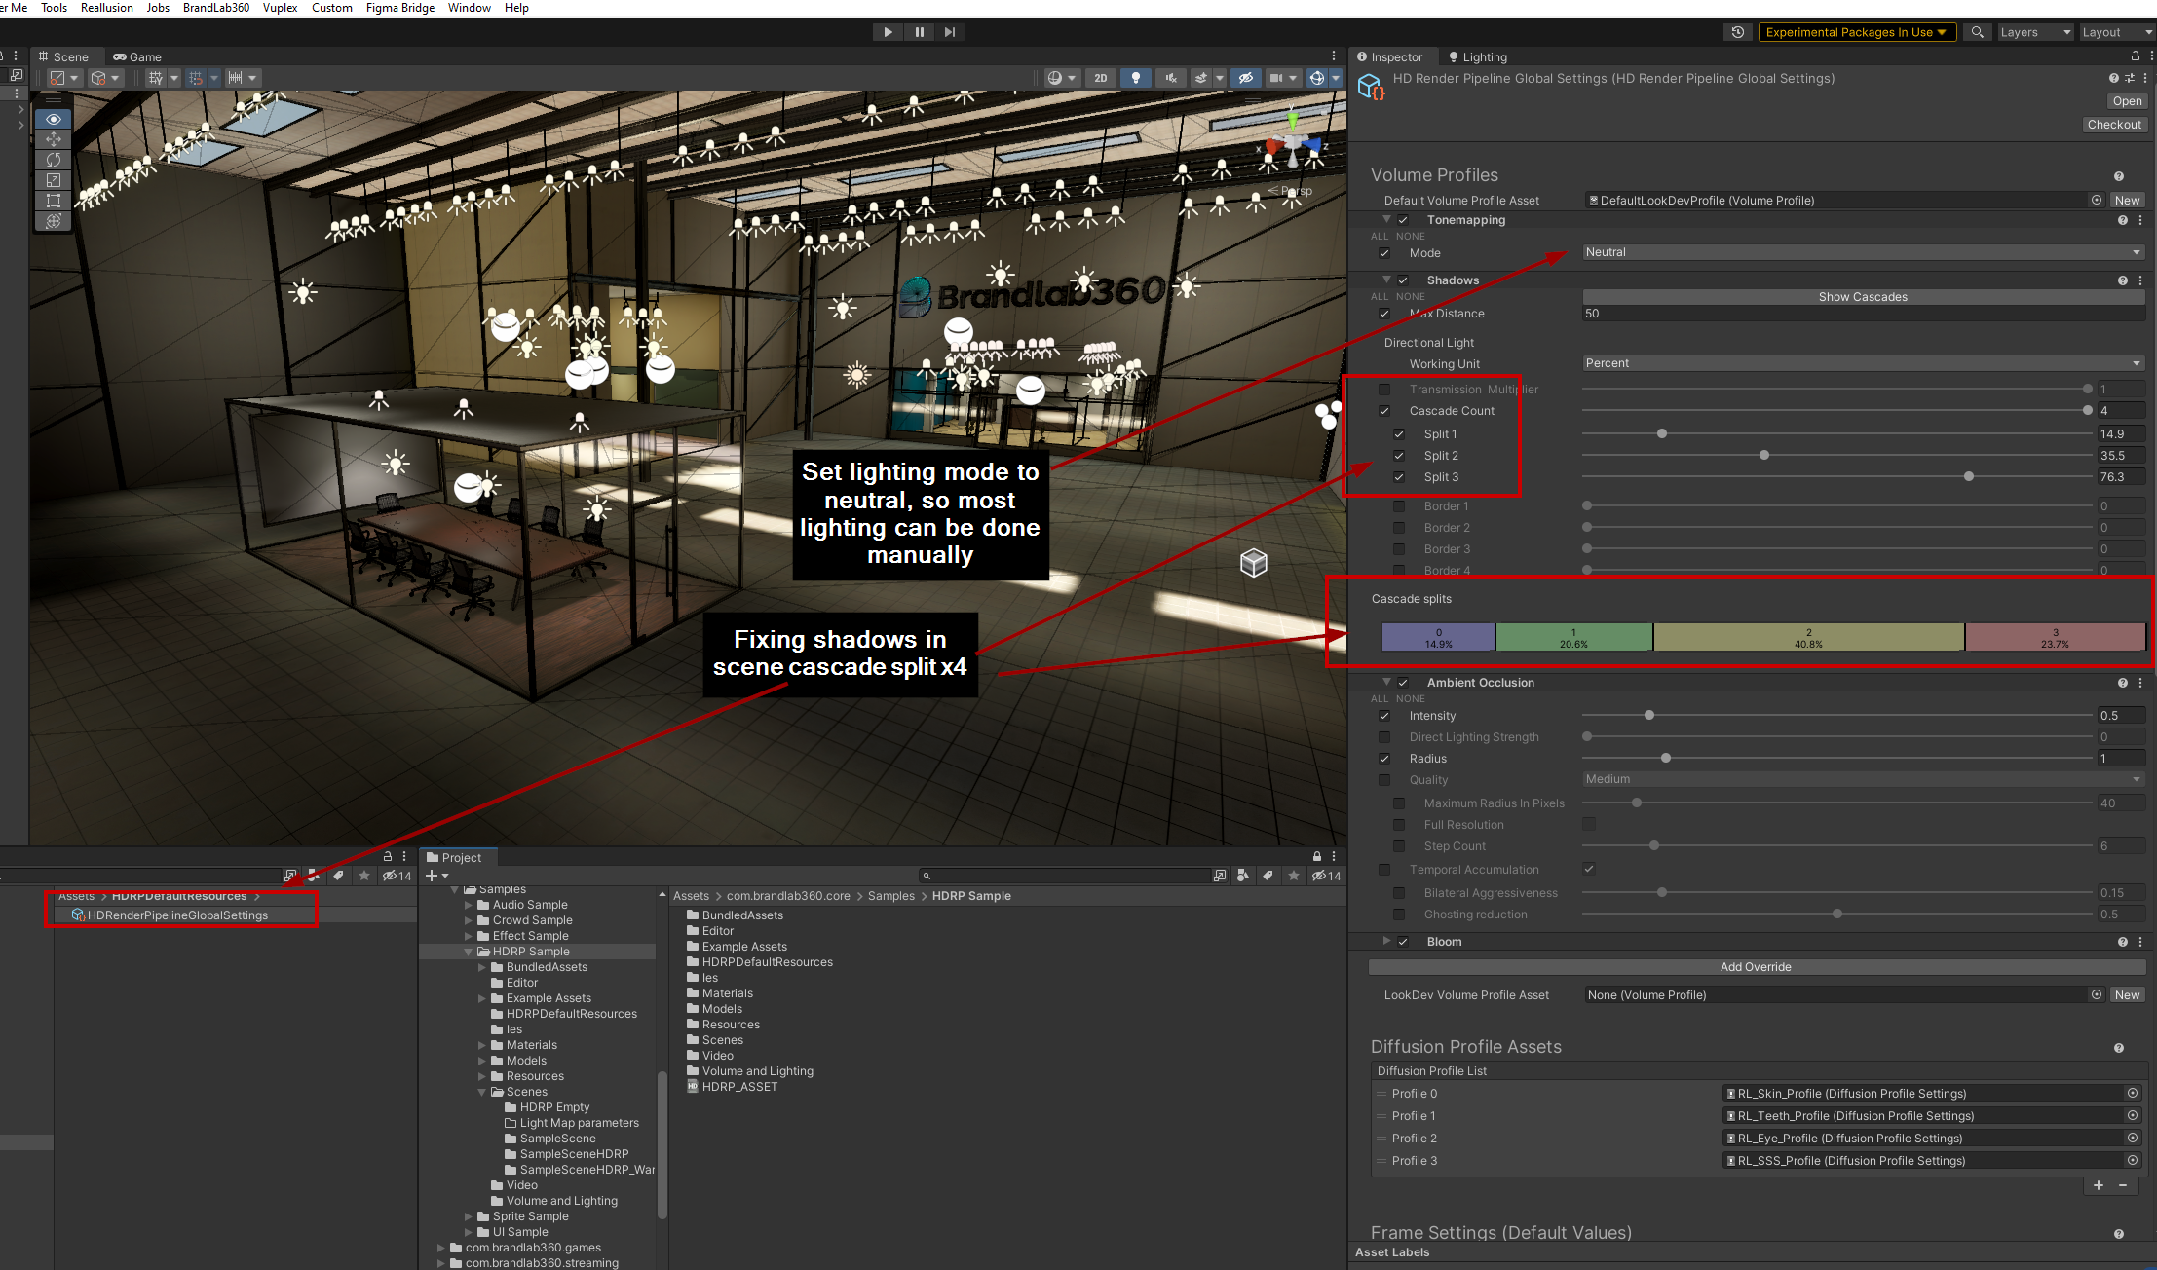Click the Add Override button
This screenshot has height=1270, width=2157.
tap(1756, 967)
